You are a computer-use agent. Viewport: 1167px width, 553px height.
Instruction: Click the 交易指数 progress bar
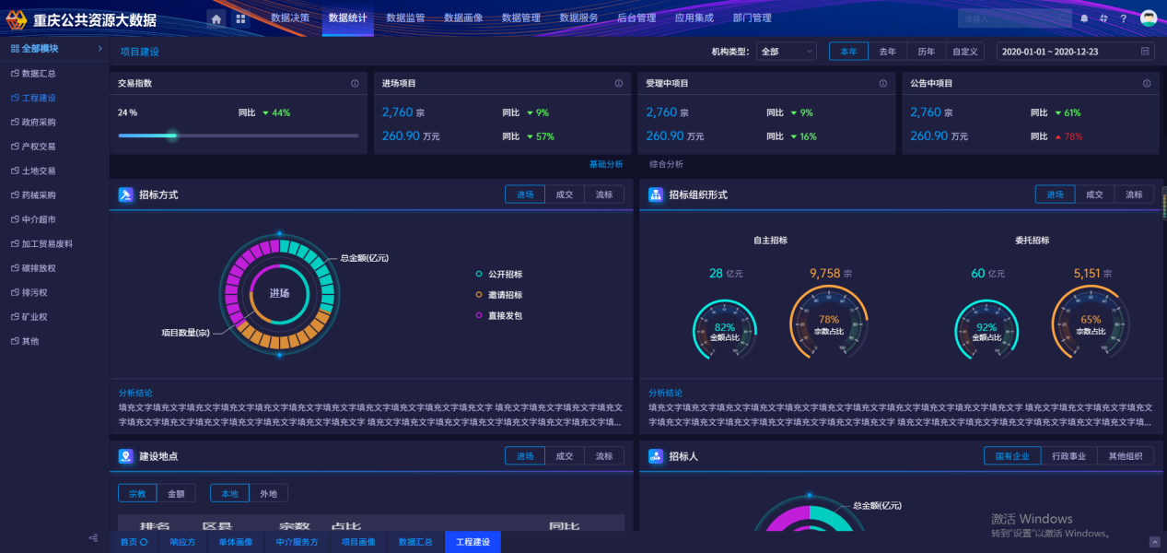coord(238,135)
